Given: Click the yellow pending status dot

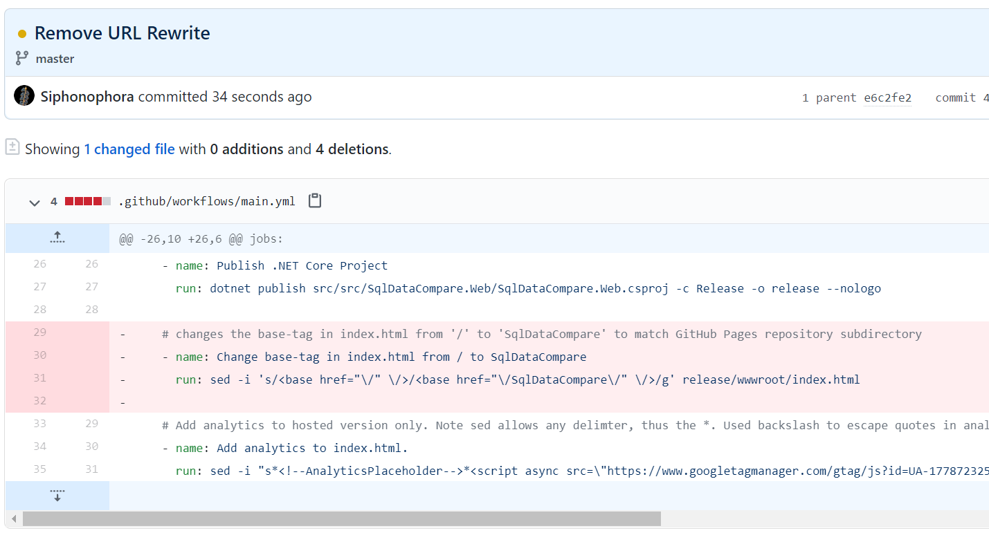Looking at the screenshot, I should (x=22, y=34).
